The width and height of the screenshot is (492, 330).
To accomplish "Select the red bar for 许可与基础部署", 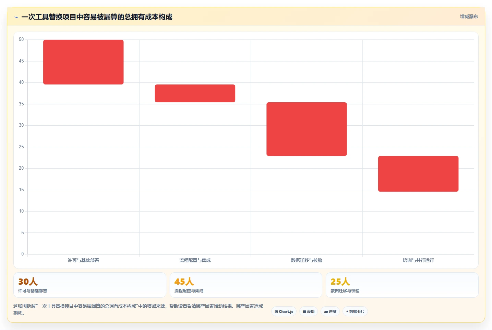I will (x=83, y=62).
